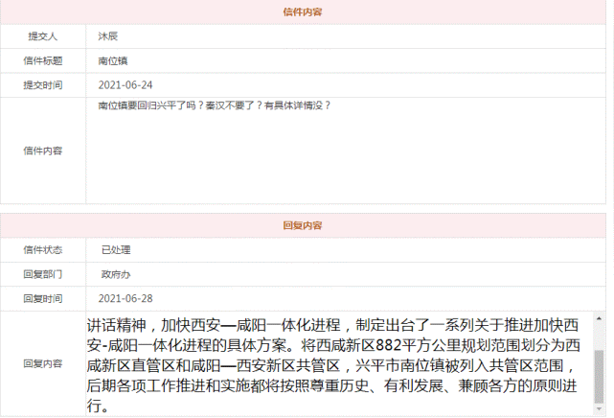Click the letter status 已处理
Viewport: 614px width, 418px height.
[116, 250]
